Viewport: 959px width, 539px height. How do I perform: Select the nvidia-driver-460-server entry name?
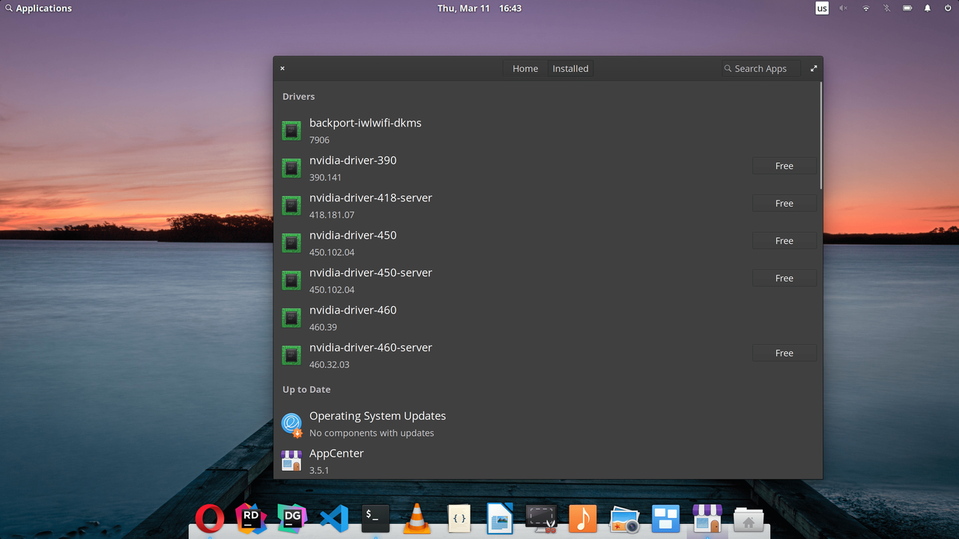point(371,347)
